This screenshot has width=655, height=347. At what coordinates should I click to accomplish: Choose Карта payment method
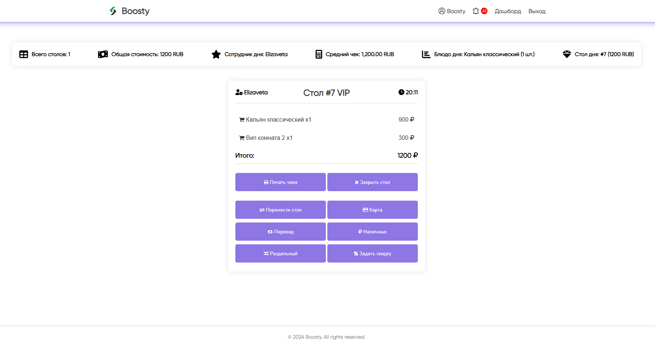[373, 210]
